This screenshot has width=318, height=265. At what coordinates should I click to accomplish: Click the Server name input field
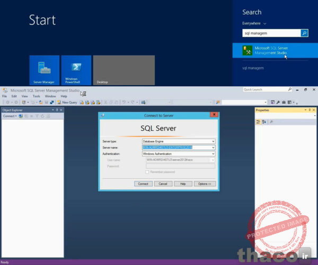175,148
